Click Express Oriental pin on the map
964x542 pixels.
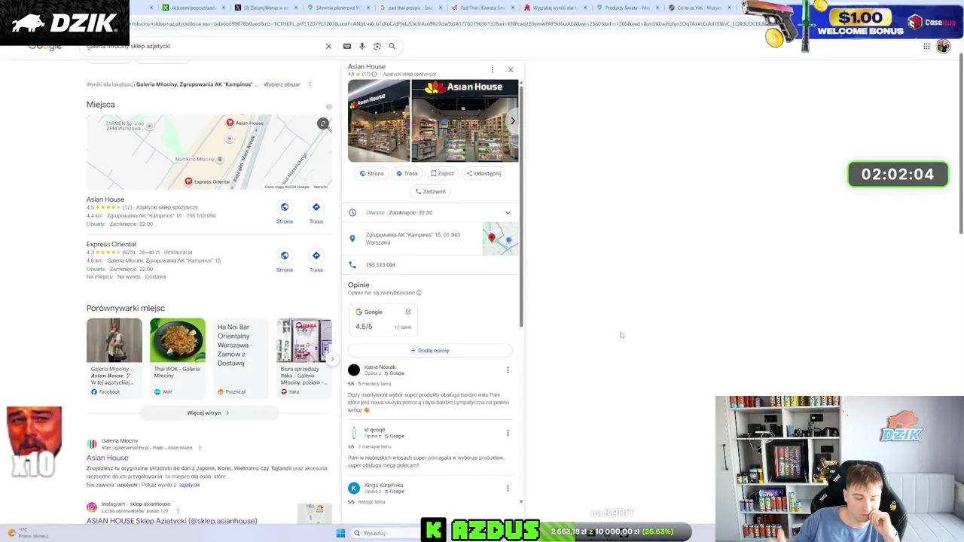point(189,181)
